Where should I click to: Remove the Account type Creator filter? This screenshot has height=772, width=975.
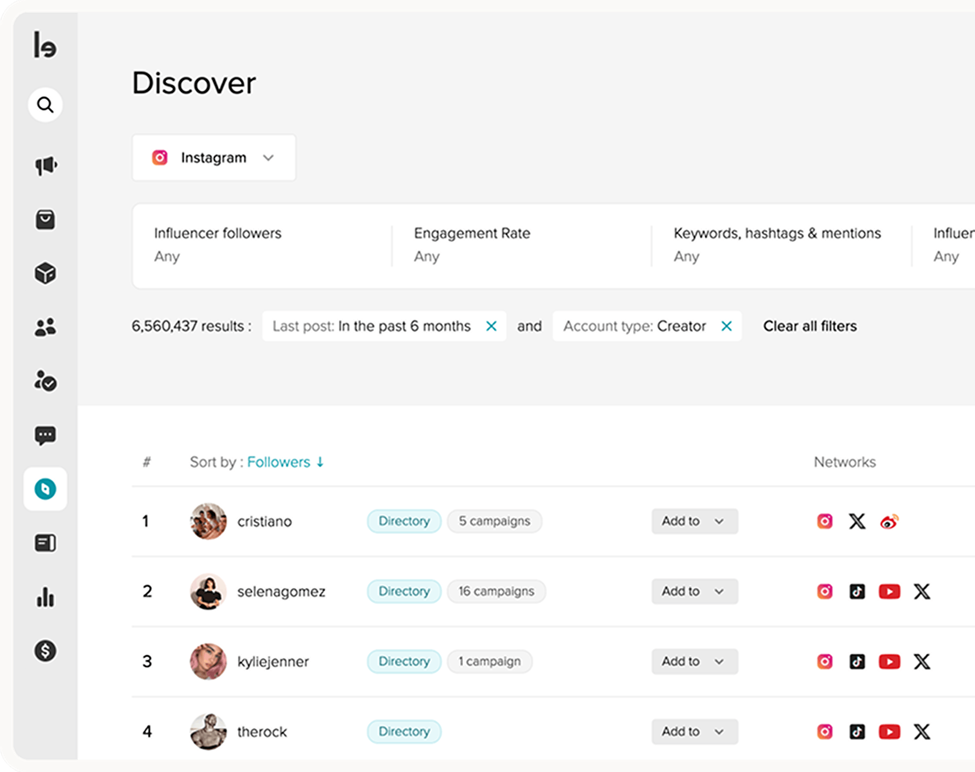click(727, 326)
